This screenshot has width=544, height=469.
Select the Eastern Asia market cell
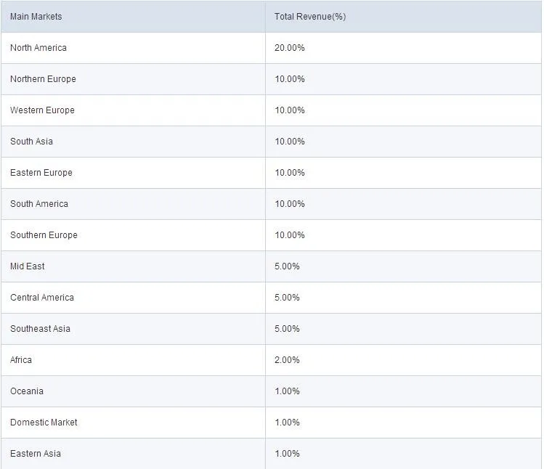(x=36, y=454)
